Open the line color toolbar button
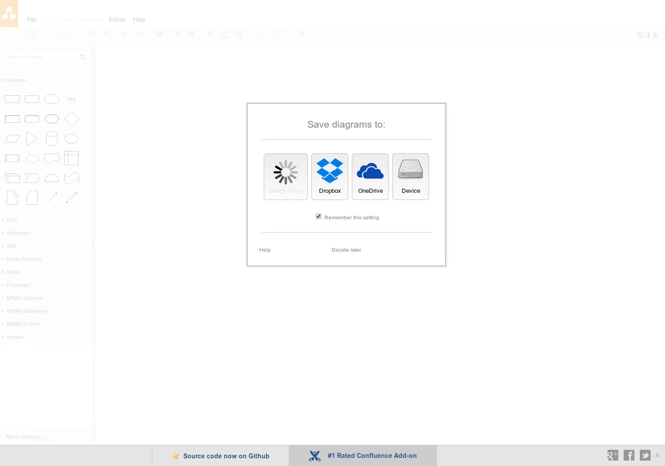The width and height of the screenshot is (665, 466). point(224,34)
